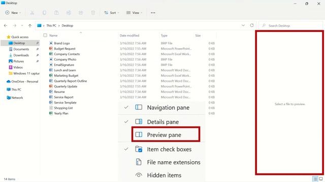This screenshot has width=325, height=182.
Task: Click the Cut icon in toolbar
Action: coord(32,13)
